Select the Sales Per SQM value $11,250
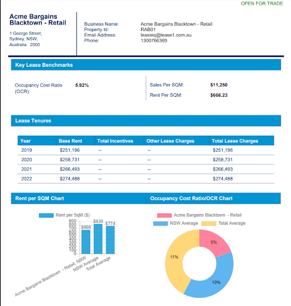This screenshot has height=306, width=291. coord(219,85)
